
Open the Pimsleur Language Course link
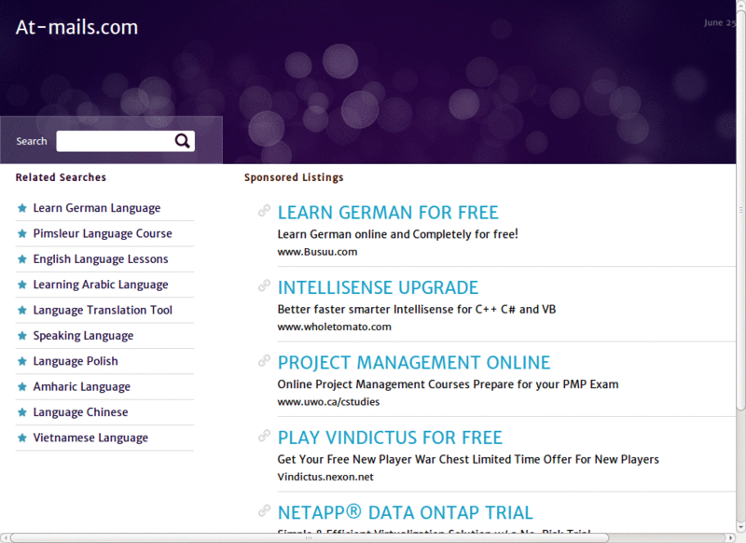coord(103,233)
